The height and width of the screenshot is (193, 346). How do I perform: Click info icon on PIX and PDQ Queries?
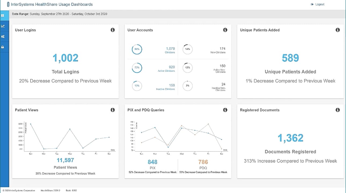tap(225, 110)
